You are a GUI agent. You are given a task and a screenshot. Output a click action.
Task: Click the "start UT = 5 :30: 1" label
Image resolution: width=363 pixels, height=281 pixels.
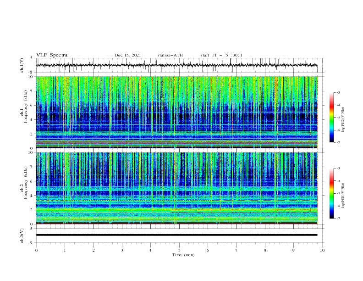(221, 55)
